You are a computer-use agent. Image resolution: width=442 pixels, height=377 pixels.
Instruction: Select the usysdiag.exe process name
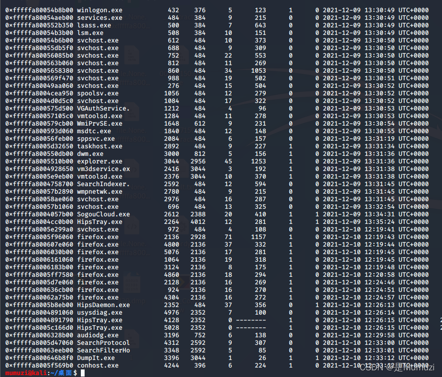click(99, 313)
